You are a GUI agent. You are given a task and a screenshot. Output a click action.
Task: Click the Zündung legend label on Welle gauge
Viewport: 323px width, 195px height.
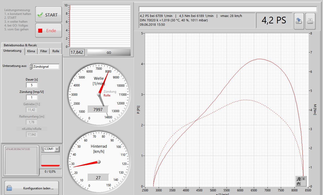(x=110, y=92)
